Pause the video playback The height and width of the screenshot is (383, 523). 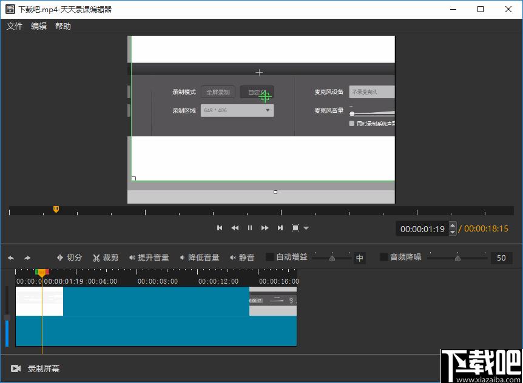click(250, 228)
